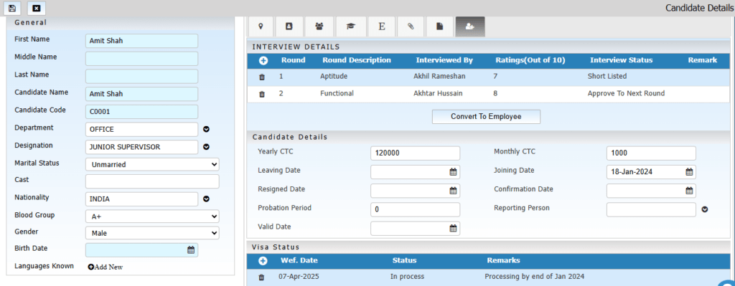
Task: Open the E experience tab
Action: (381, 27)
